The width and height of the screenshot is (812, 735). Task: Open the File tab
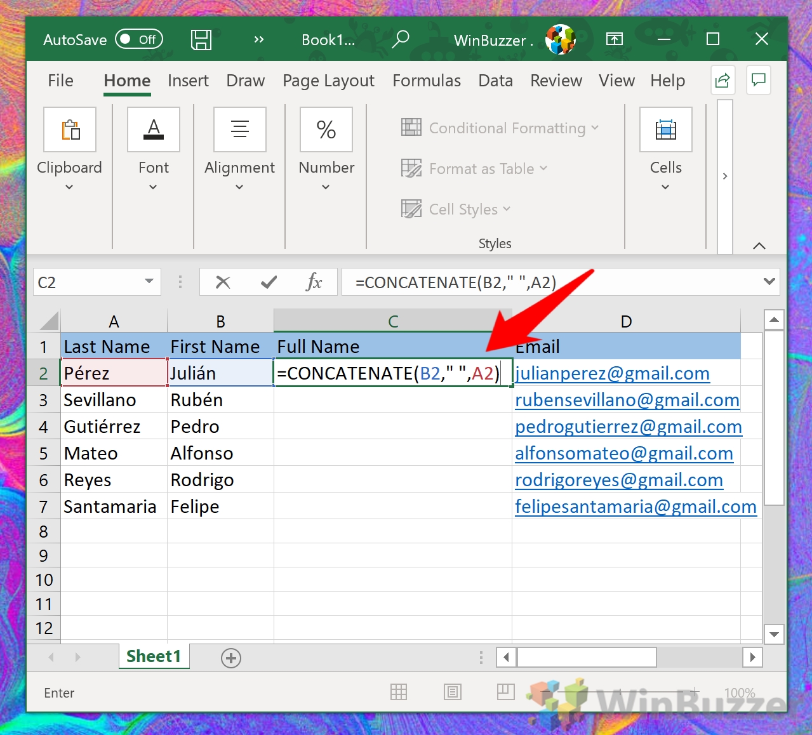pyautogui.click(x=60, y=81)
